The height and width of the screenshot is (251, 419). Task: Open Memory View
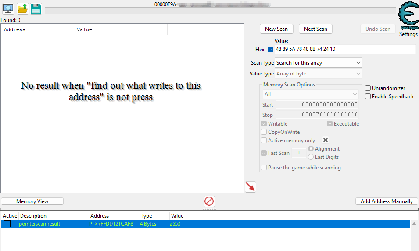32,201
